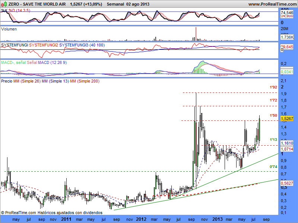Click the MM (Simple 13) moving average label

(x=55, y=81)
